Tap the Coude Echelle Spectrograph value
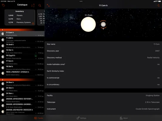The height and width of the screenshot is (121, 162). coord(148,109)
